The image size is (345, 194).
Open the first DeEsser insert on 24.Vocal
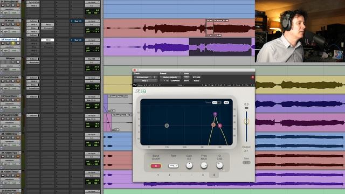(33, 21)
